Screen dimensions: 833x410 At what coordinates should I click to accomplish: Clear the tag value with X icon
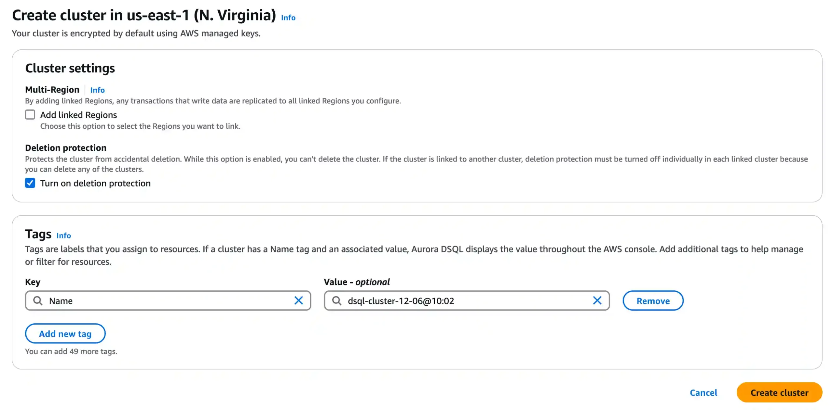597,301
